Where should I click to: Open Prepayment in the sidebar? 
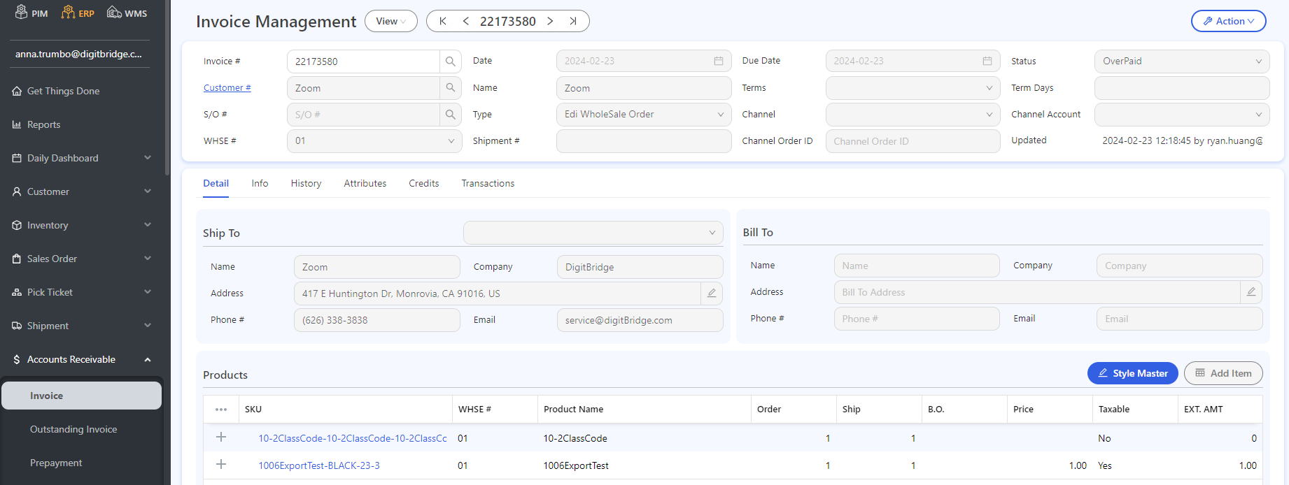point(56,463)
